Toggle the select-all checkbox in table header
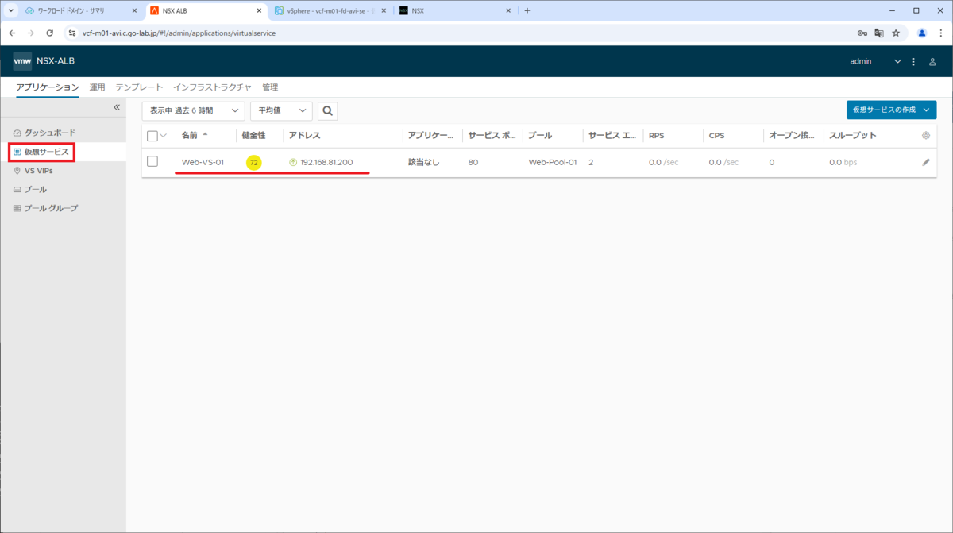The image size is (953, 533). click(x=152, y=136)
